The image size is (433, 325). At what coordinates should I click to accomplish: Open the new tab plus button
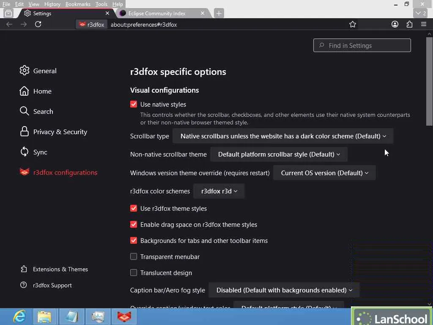click(219, 13)
